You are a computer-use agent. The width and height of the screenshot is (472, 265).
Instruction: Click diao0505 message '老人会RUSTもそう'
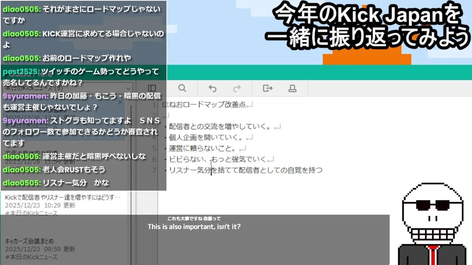coord(74,170)
